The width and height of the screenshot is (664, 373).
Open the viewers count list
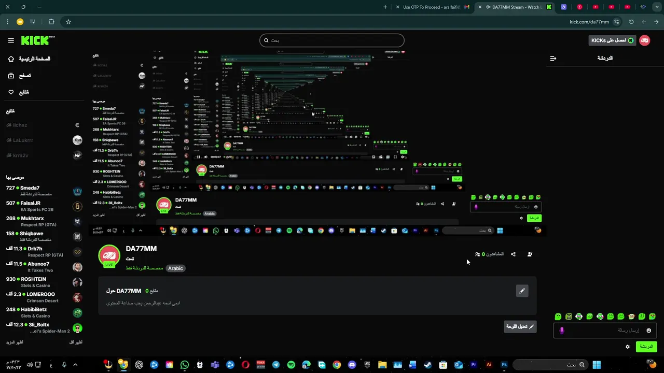[x=489, y=254]
